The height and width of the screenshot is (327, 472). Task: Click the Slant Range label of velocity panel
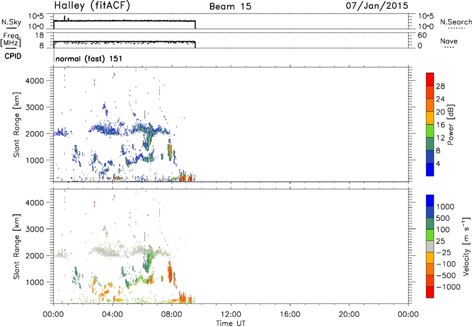coord(17,246)
